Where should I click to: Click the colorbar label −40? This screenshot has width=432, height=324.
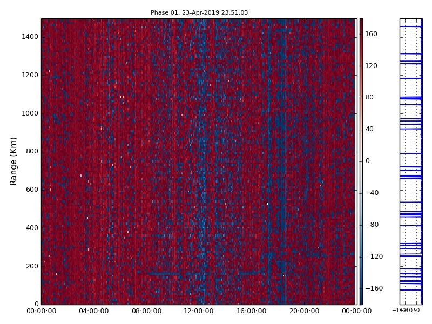[x=372, y=193]
